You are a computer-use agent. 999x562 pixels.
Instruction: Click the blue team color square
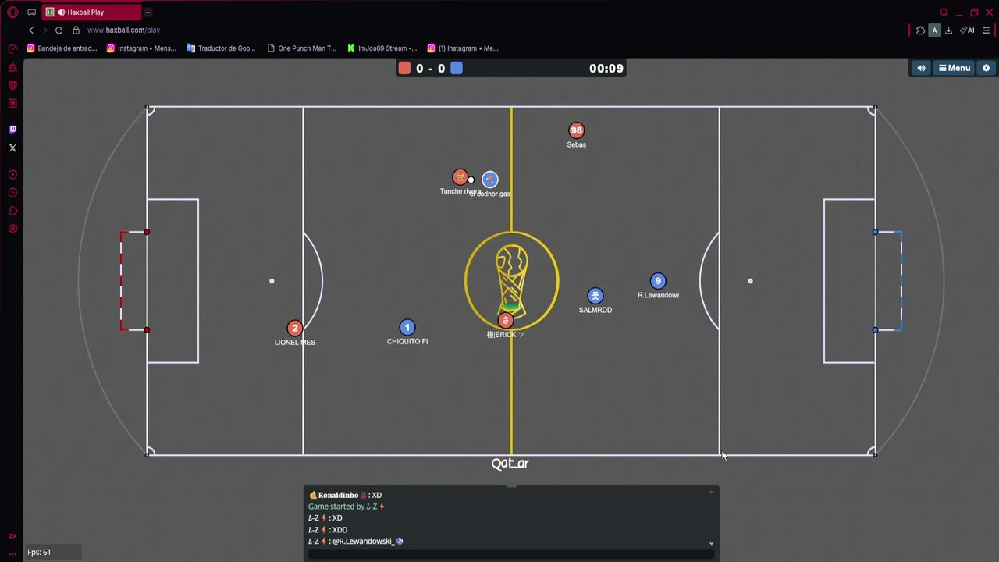[457, 69]
